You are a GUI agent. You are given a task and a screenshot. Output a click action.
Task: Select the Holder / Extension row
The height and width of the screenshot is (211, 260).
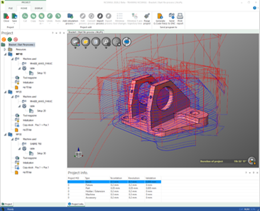click(114, 191)
